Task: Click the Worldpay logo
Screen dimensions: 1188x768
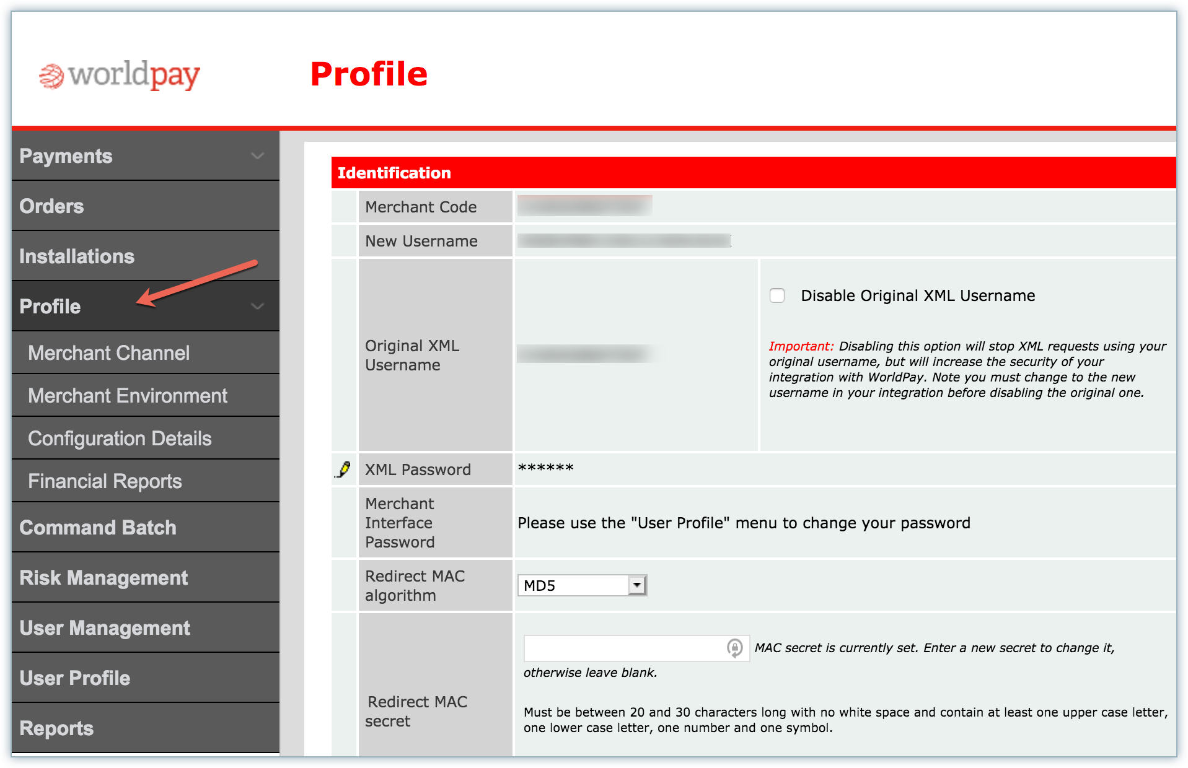Action: (x=120, y=76)
